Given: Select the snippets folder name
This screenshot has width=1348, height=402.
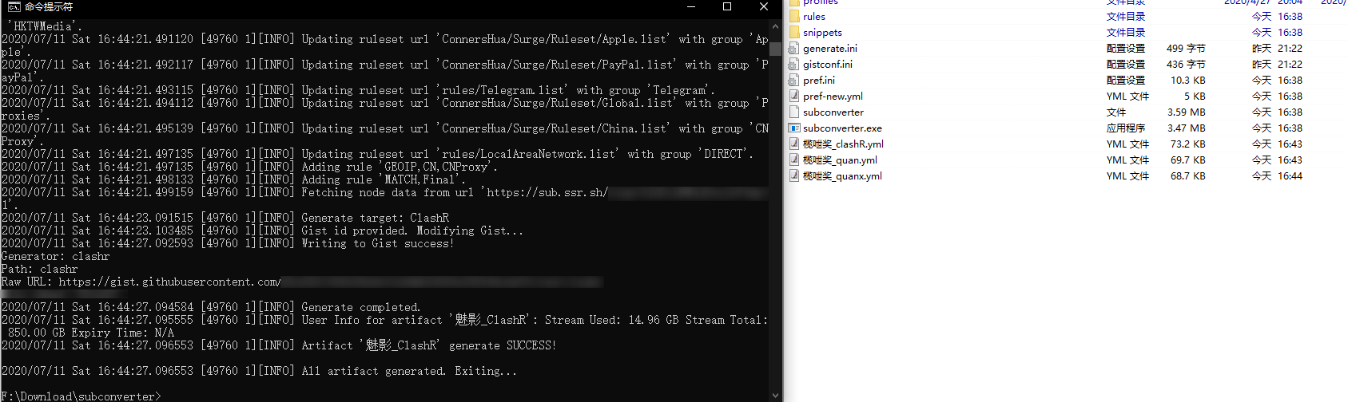Looking at the screenshot, I should [x=822, y=32].
